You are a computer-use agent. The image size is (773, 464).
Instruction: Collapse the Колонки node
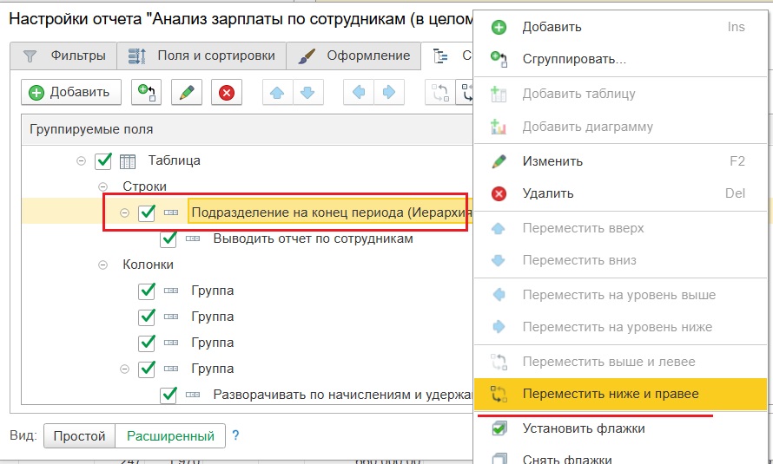tap(102, 265)
